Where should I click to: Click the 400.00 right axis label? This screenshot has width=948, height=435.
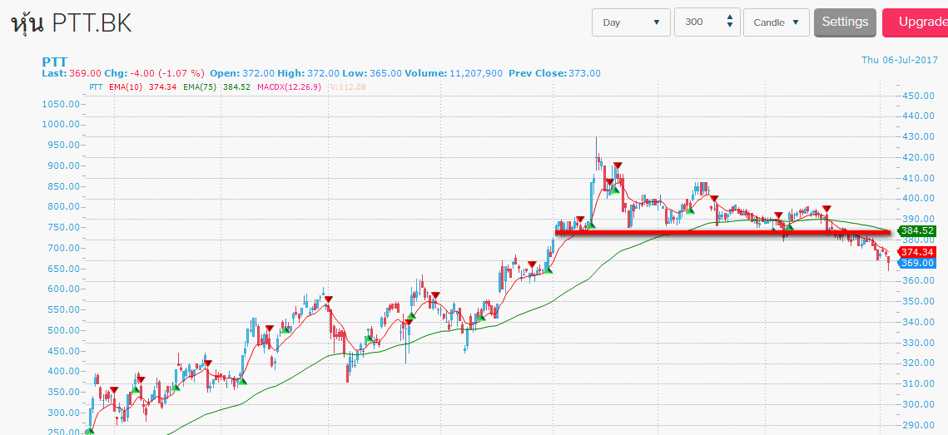point(918,198)
